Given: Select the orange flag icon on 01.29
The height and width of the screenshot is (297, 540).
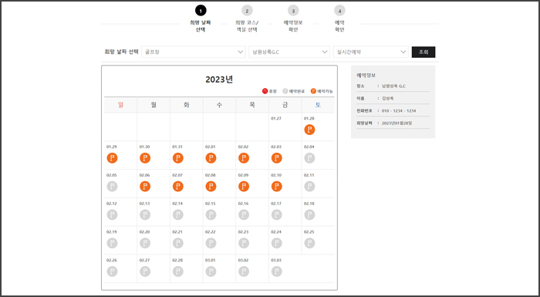Looking at the screenshot, I should click(x=112, y=158).
